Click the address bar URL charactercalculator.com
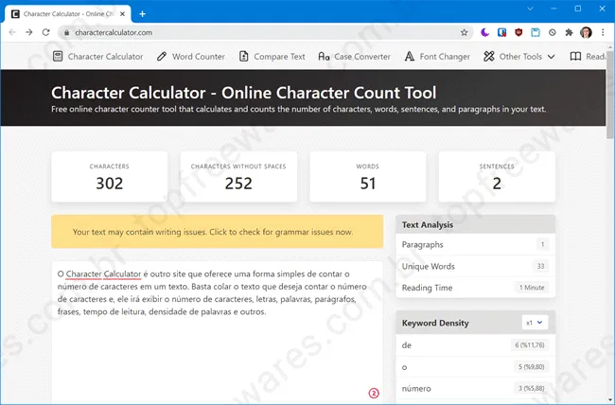The image size is (615, 405). [114, 32]
